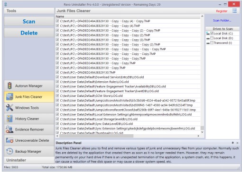The height and width of the screenshot is (172, 242).
Task: Click the Local Disk (C:) drive icon
Action: (208, 34)
